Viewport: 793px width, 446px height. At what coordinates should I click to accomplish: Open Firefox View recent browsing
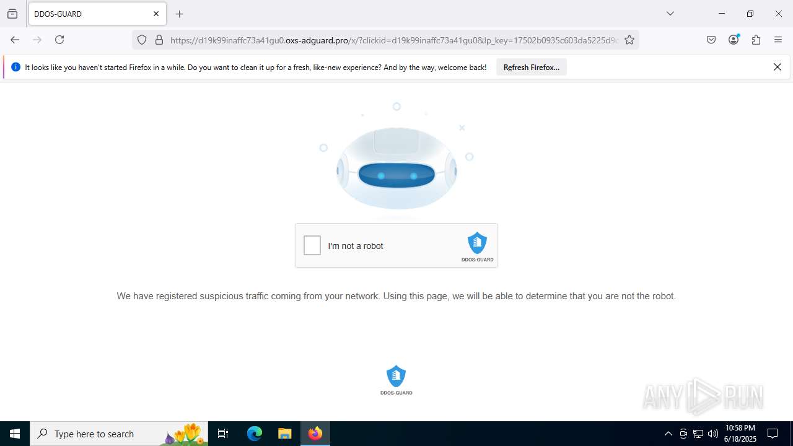(12, 14)
